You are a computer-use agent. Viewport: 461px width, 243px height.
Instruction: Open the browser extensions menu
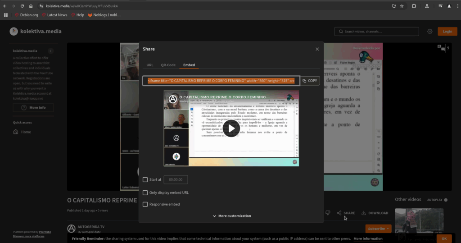coord(414,6)
